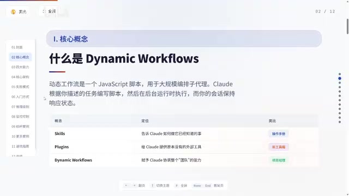The image size is (349, 196).
Task: Click the topmost page indicator dot
Action: pos(340,74)
